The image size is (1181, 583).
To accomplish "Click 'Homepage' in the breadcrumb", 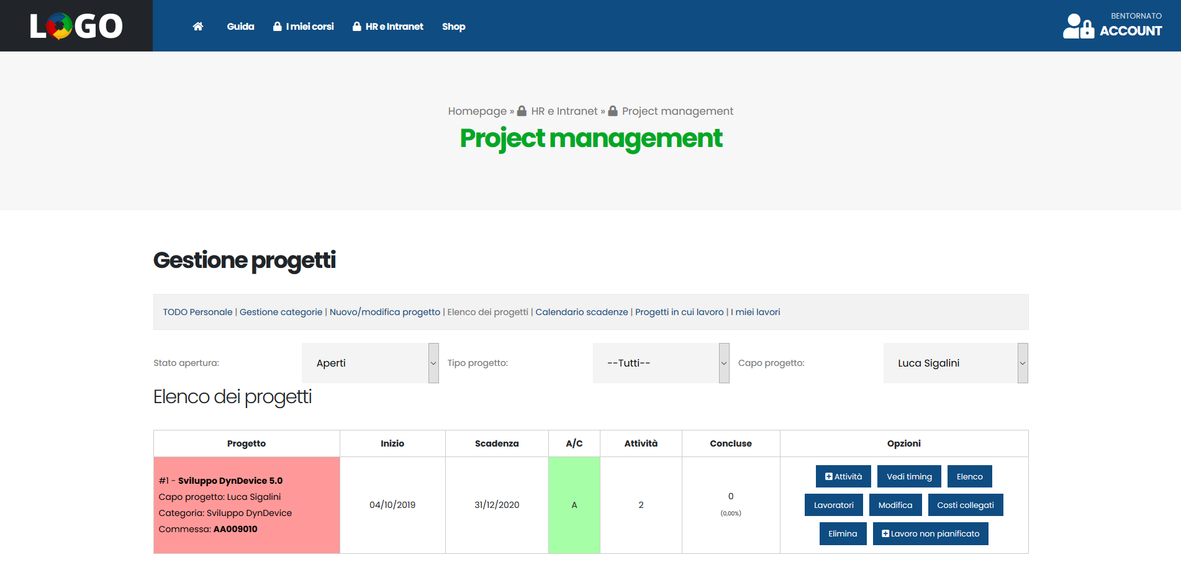I will (477, 110).
